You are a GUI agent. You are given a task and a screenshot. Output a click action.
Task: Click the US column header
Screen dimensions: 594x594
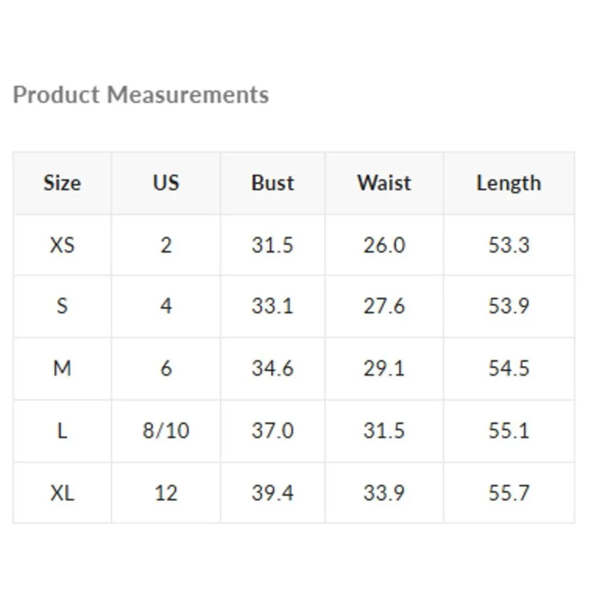(x=166, y=183)
